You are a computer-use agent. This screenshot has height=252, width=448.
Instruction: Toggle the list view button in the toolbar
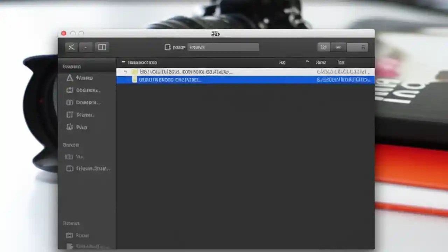pyautogui.click(x=338, y=47)
